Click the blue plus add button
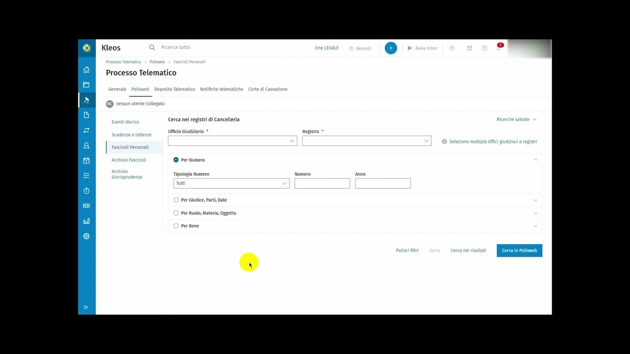Screen dimensions: 630x354 (x=391, y=48)
